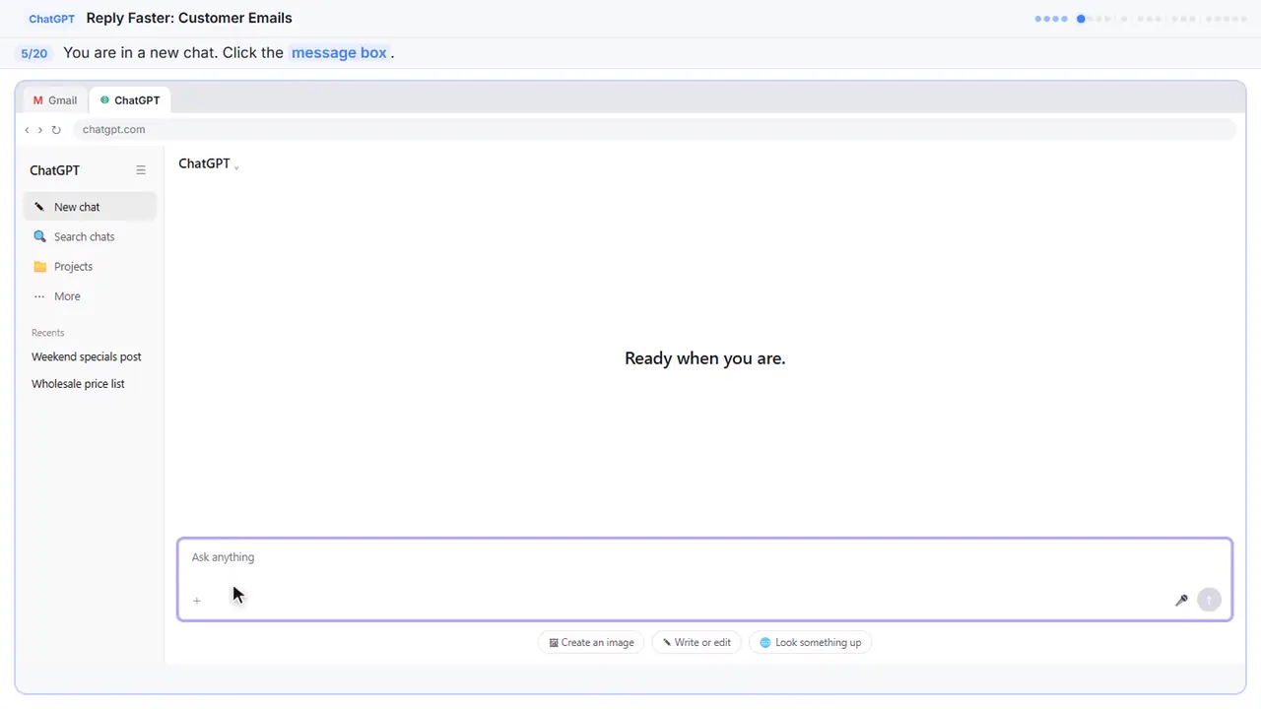Start a New chat from the sidebar

tap(90, 207)
